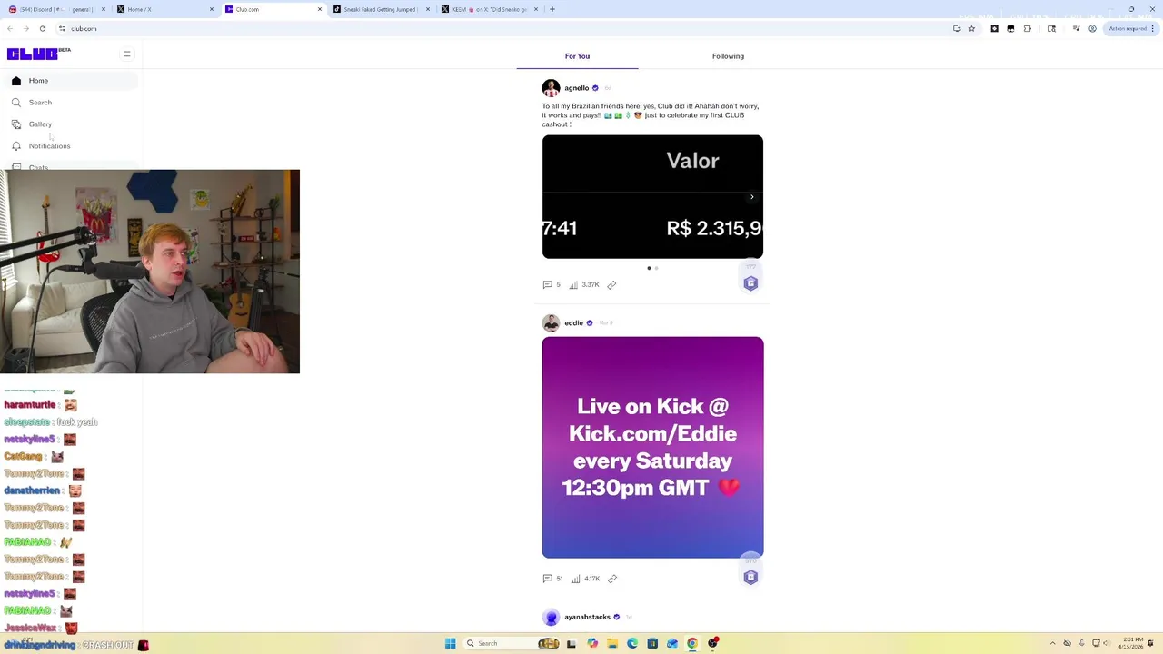
Task: Show hidden system tray icons
Action: (1053, 644)
